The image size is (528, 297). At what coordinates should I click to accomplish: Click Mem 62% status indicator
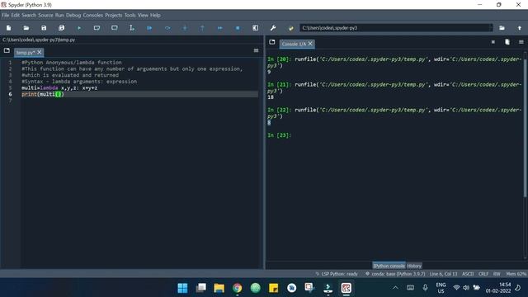pyautogui.click(x=516, y=274)
